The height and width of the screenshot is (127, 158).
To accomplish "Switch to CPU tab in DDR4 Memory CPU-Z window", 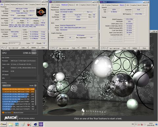I will tap(103, 5).
